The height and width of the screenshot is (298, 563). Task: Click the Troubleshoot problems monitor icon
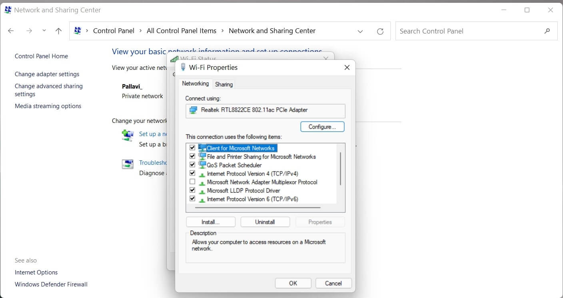(128, 164)
